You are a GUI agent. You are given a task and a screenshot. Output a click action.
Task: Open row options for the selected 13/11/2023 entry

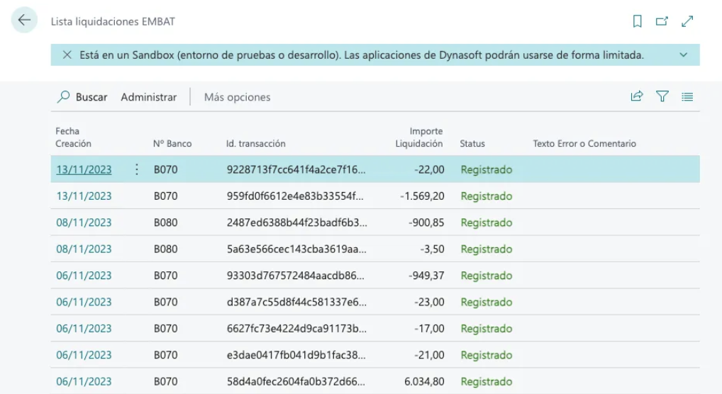[137, 169]
